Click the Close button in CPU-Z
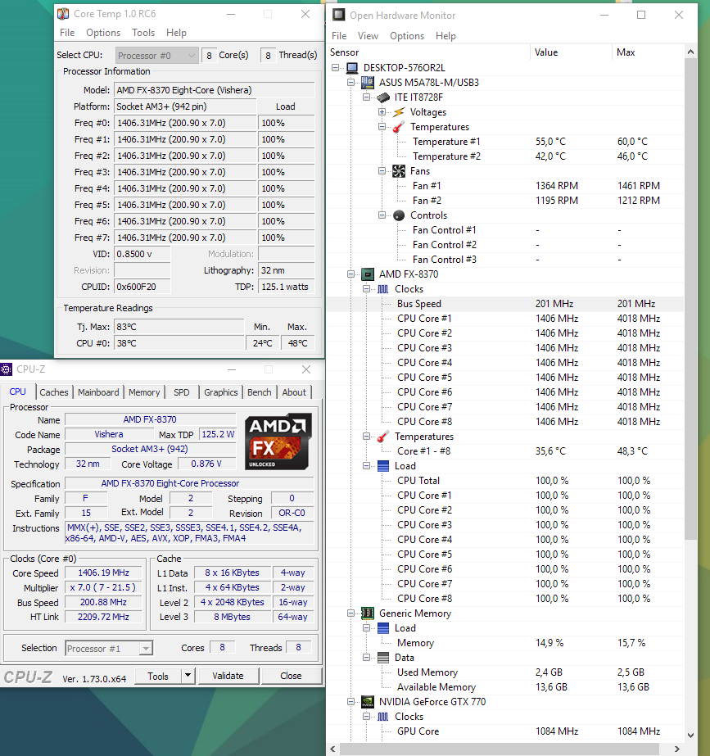Screen dimensions: 710x756 pyautogui.click(x=292, y=676)
